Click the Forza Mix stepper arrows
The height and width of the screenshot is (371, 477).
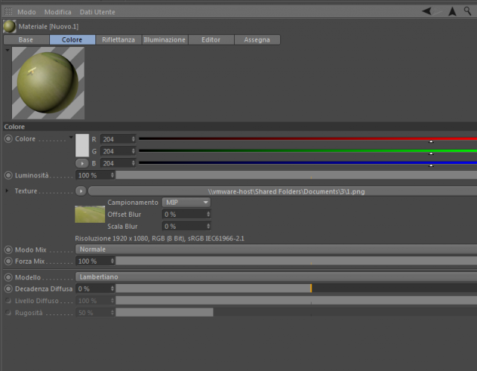(113, 261)
